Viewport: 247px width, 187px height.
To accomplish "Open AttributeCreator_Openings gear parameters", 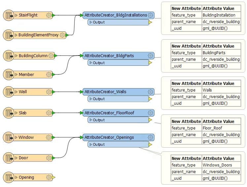I will click(151, 137).
